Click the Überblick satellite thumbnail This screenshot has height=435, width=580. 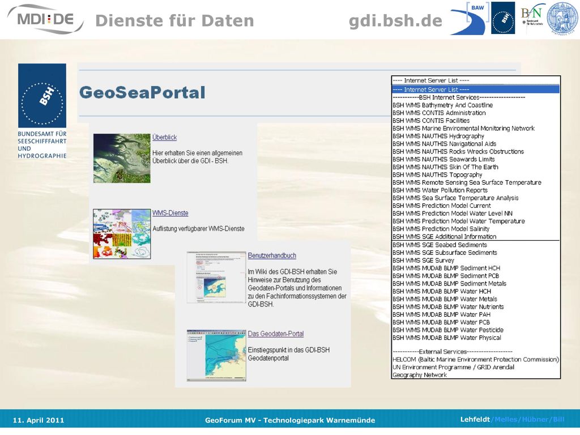coord(122,159)
